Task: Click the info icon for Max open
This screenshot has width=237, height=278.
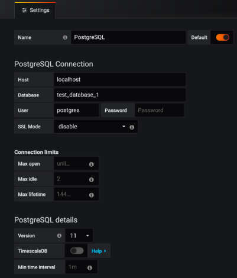Action: click(91, 164)
